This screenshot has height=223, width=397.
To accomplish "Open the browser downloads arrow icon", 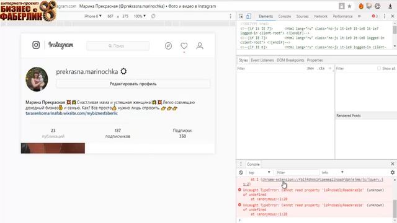I will (390, 6).
